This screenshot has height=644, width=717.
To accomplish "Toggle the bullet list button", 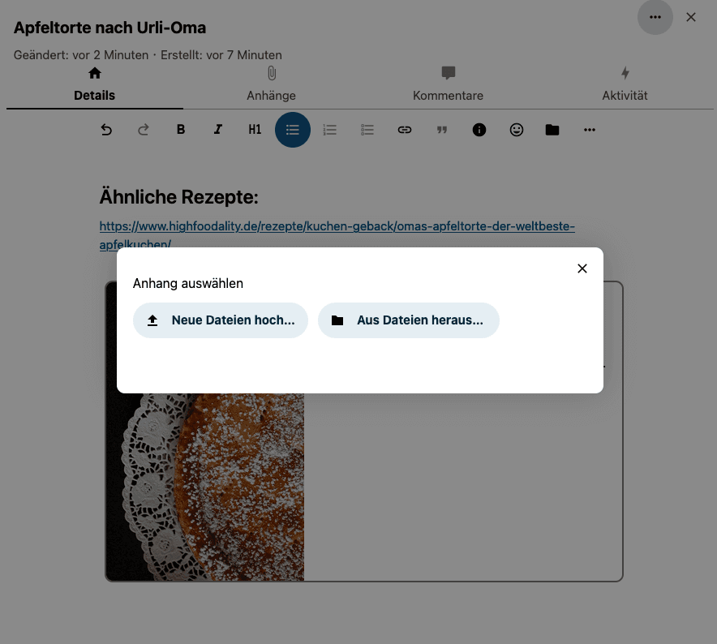I will click(x=293, y=130).
